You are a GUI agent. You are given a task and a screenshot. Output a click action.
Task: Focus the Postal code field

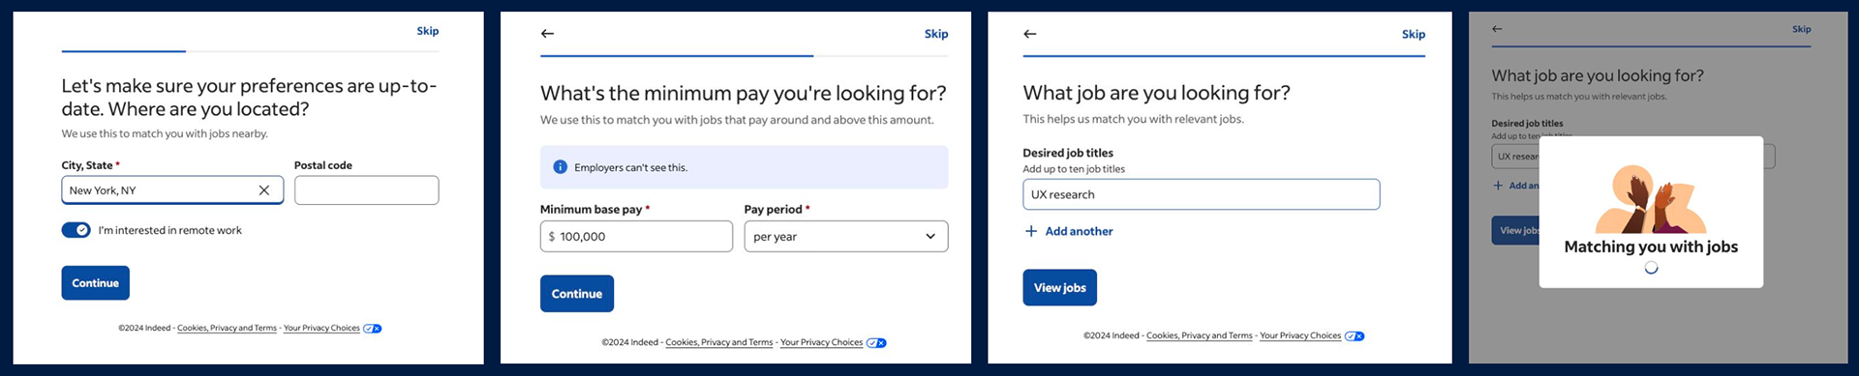(367, 190)
